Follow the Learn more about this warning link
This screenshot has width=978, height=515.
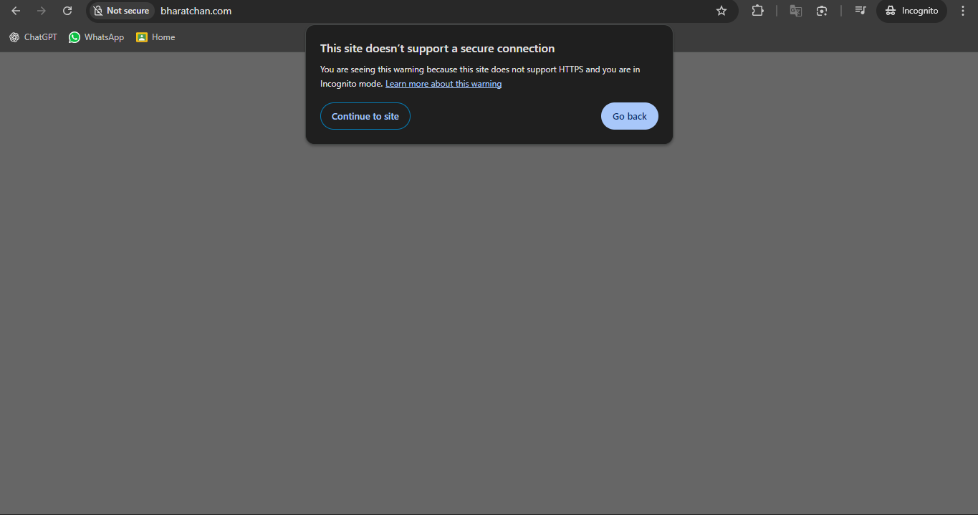[443, 84]
